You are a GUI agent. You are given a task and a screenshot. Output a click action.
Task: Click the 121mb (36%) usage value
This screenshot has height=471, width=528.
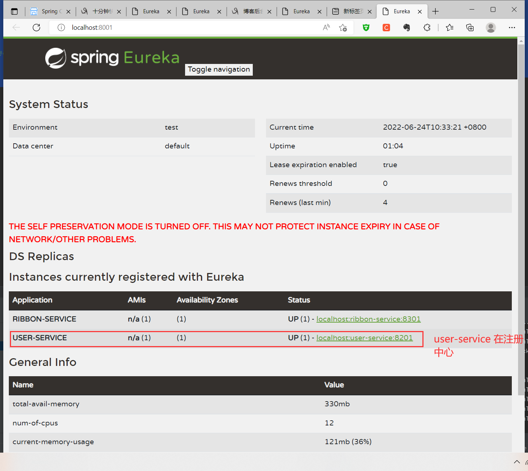pos(348,442)
